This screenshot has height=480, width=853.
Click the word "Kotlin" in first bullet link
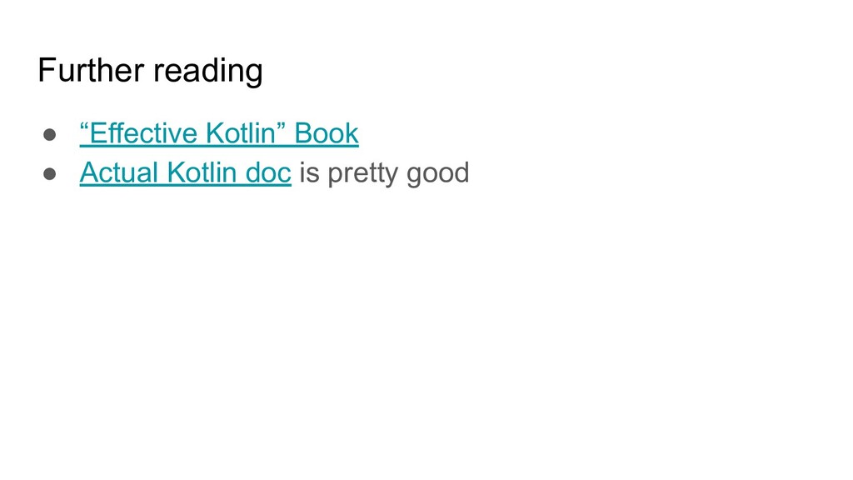click(x=241, y=133)
